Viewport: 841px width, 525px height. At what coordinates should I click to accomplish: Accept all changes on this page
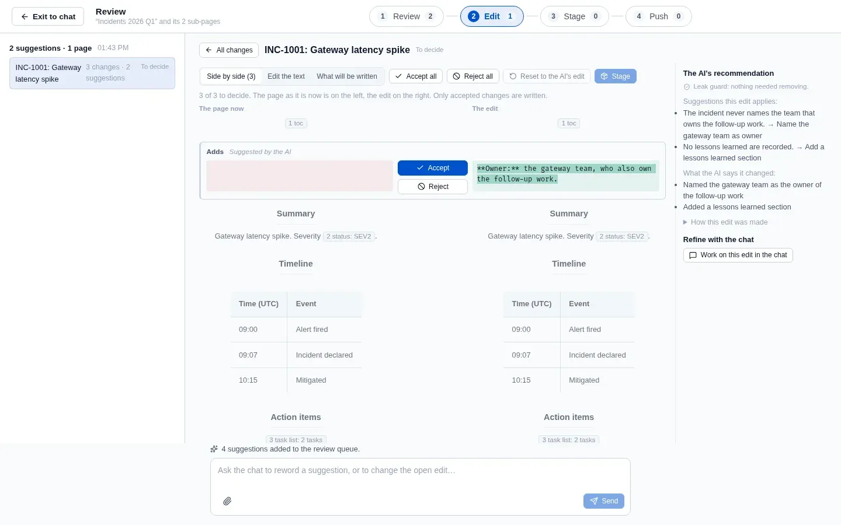(416, 76)
